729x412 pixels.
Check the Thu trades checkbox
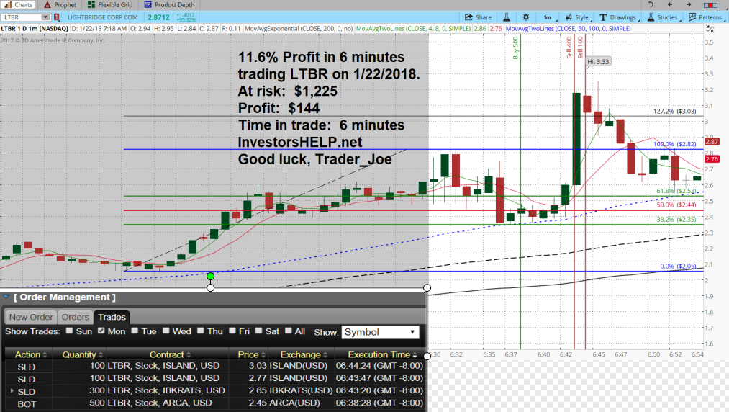[200, 331]
